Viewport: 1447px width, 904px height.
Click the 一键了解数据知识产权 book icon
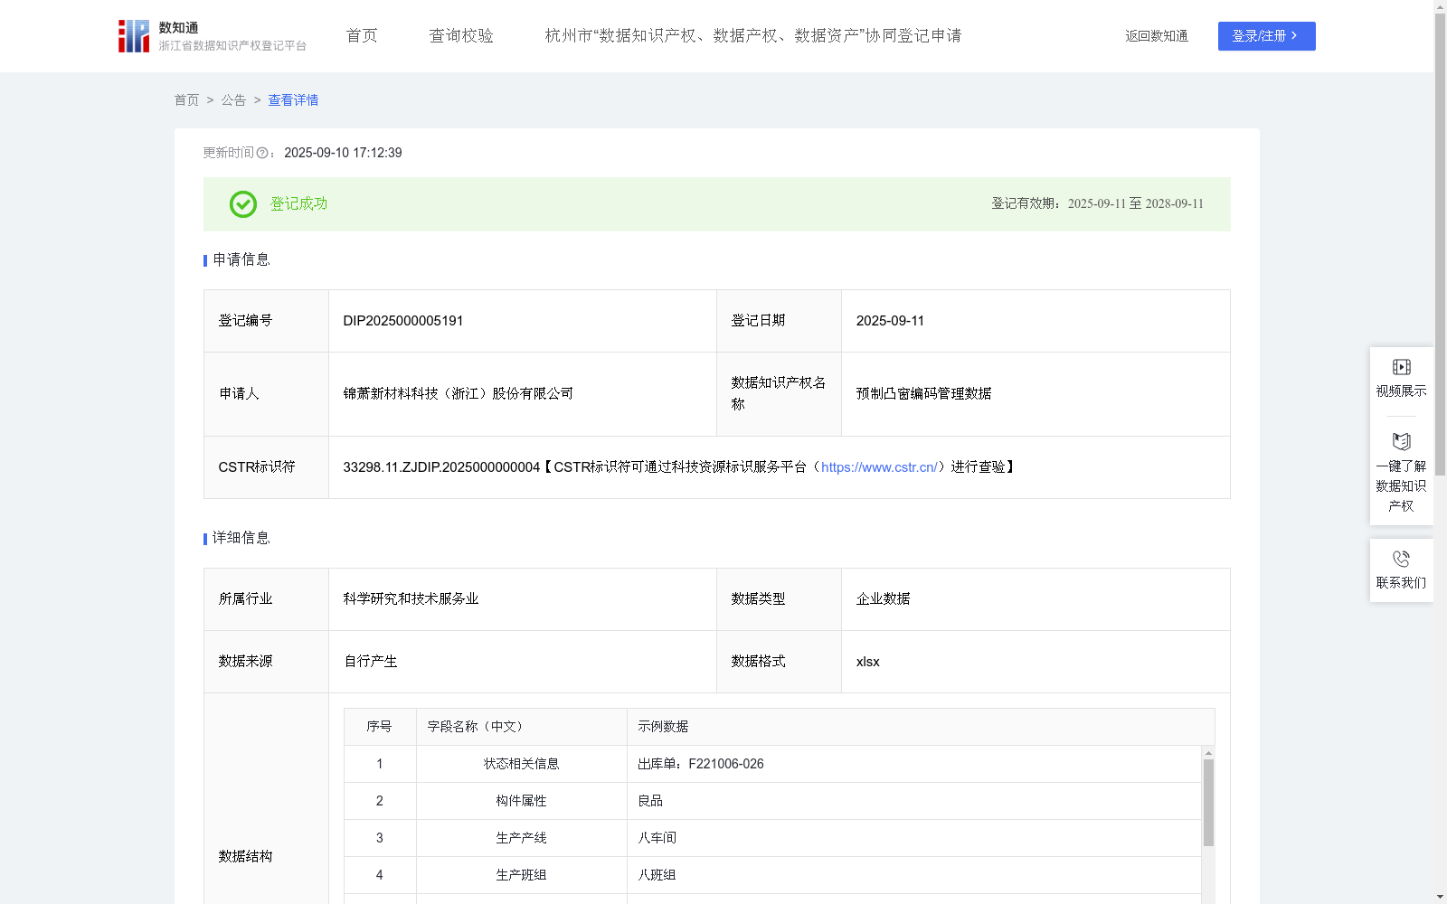(1402, 442)
